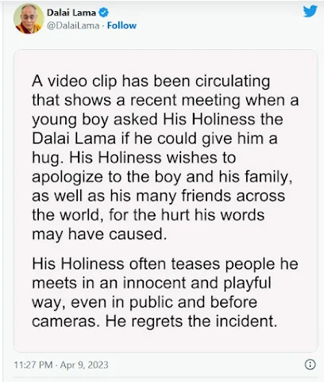The width and height of the screenshot is (324, 382).
Task: Click the 'He regrets the incident' sentence
Action: 191,321
